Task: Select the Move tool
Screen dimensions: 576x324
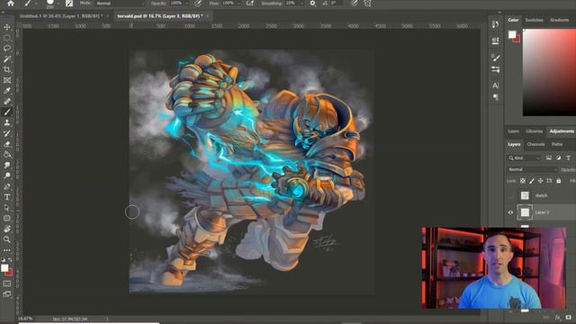Action: pos(7,27)
